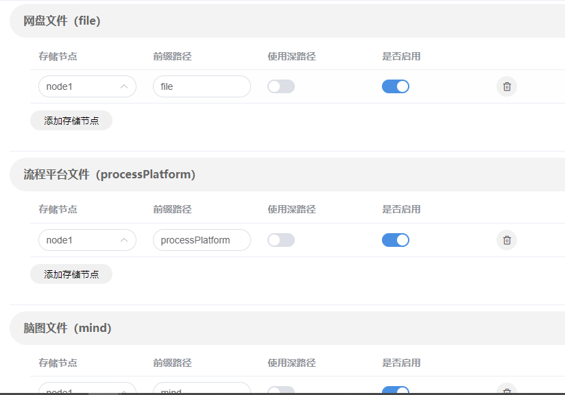Disable the 是否启用 switch for processPlatform
Viewport: 565px width, 395px height.
[x=396, y=240]
